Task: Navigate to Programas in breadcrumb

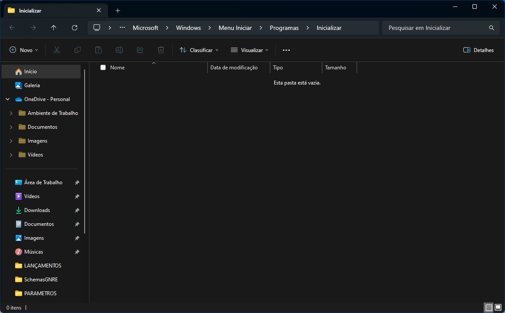Action: [284, 28]
